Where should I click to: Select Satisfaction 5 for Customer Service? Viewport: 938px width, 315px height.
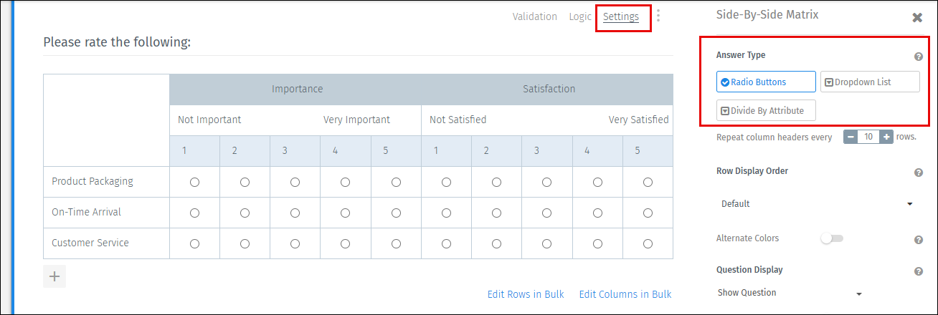(x=648, y=243)
